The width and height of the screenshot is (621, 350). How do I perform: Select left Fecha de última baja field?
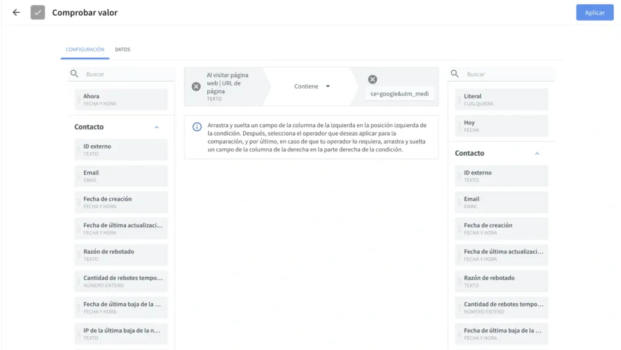click(121, 307)
